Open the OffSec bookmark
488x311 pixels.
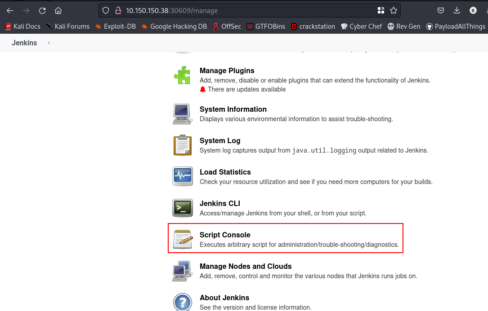click(x=227, y=26)
